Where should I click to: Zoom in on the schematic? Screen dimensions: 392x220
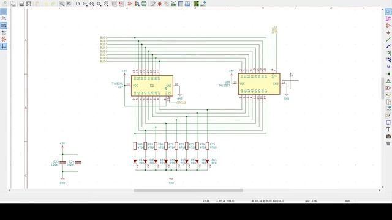pos(85,4)
